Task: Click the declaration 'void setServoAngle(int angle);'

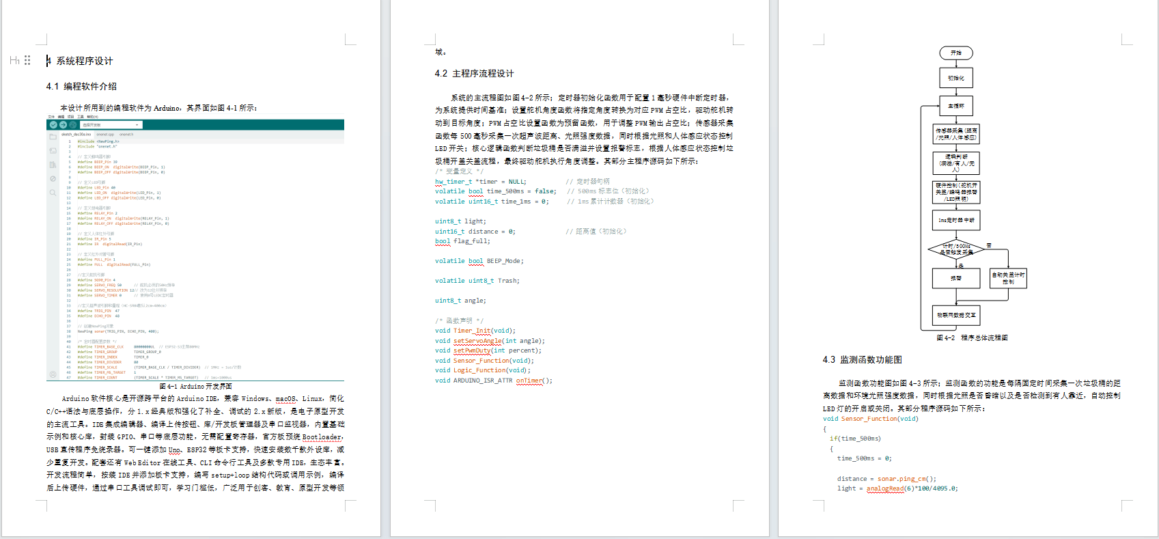Action: click(490, 341)
